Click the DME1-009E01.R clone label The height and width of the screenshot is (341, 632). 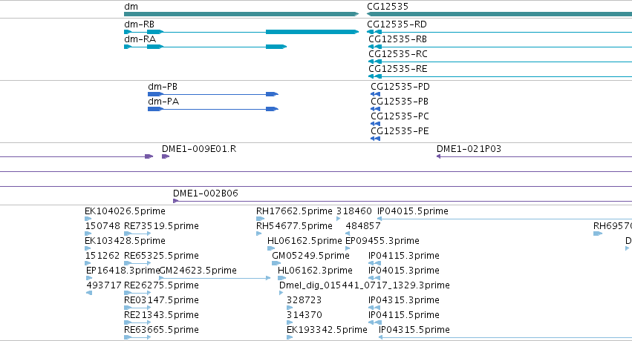tap(199, 149)
